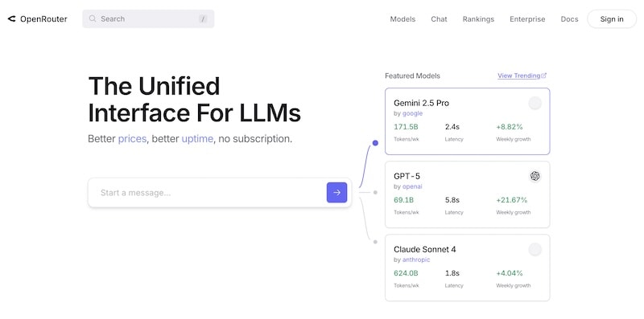Follow the View Trending link
The image size is (644, 319).
(518, 76)
